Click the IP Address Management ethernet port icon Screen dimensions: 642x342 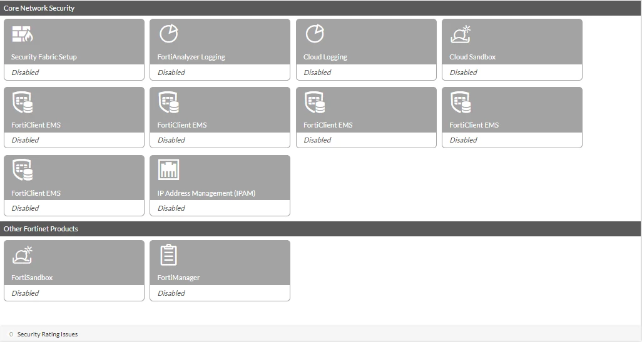click(169, 170)
